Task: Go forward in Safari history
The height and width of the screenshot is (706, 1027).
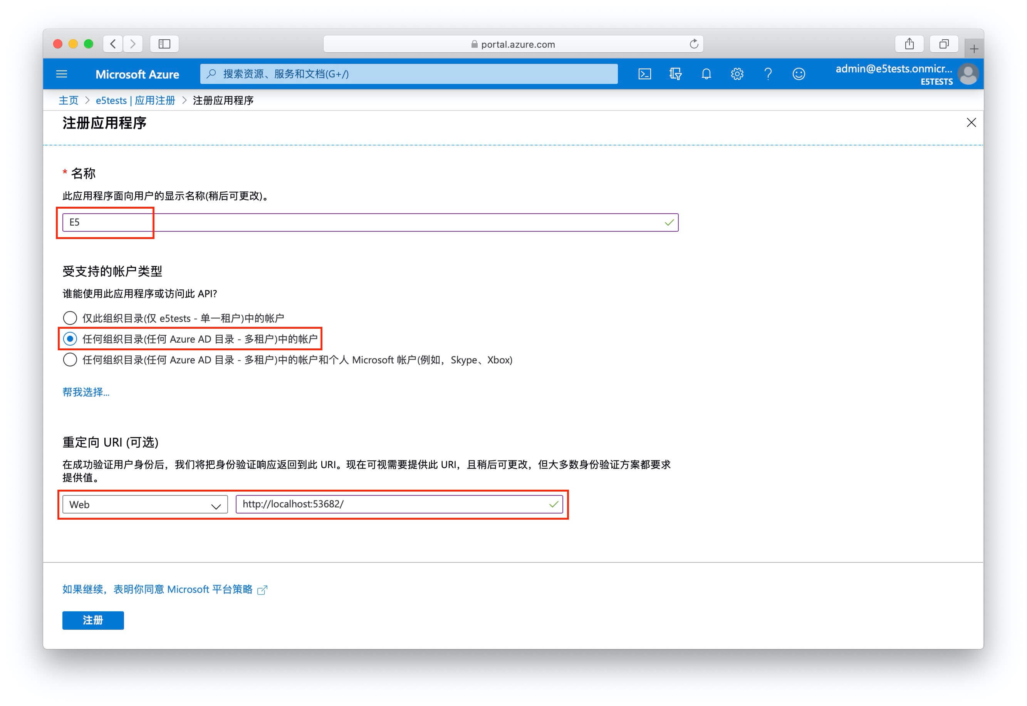Action: pos(133,44)
